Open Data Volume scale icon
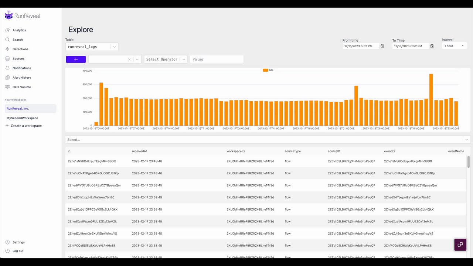This screenshot has width=473, height=266. 7,87
